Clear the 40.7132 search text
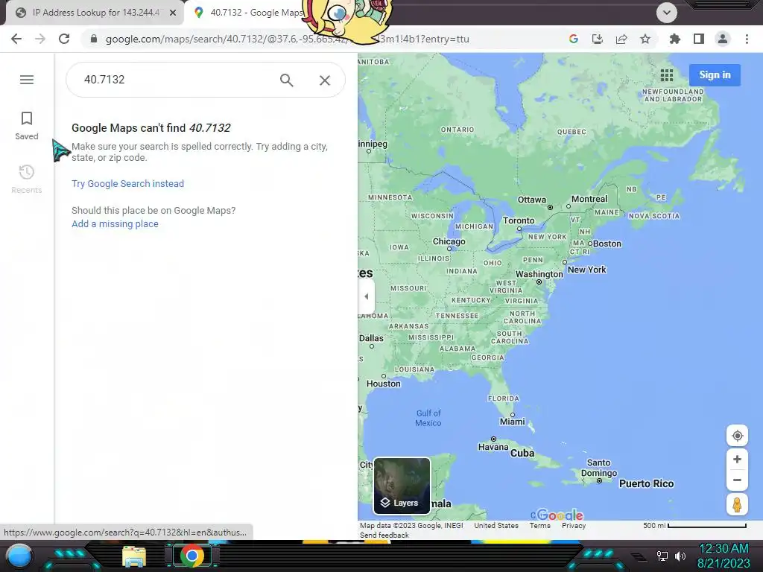The height and width of the screenshot is (572, 763). 325,80
